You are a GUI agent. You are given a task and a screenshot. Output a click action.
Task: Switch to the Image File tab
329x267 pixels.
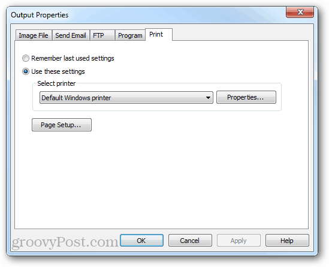(34, 35)
